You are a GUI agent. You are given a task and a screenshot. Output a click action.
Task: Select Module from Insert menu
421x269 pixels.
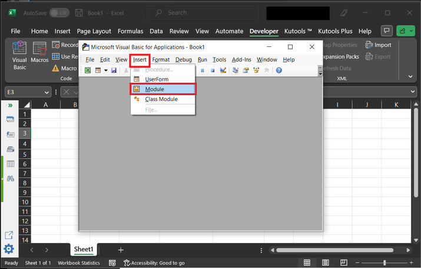163,89
